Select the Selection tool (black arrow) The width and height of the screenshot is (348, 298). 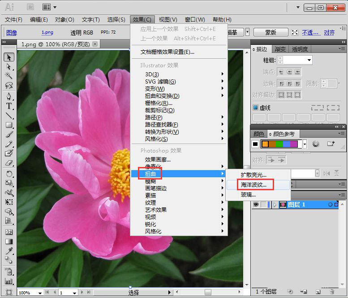click(x=9, y=57)
